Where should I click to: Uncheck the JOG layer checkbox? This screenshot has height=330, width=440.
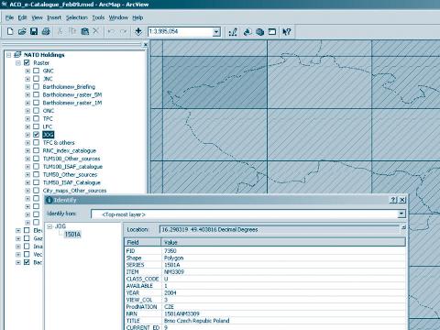[x=37, y=135]
